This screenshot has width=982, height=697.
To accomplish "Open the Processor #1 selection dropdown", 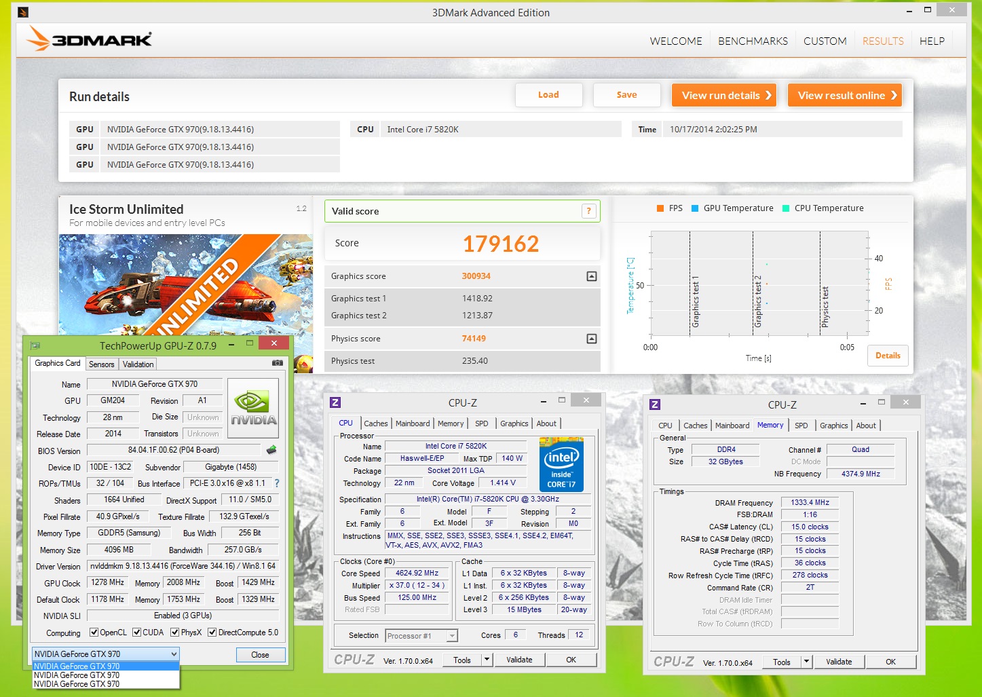I will (421, 636).
